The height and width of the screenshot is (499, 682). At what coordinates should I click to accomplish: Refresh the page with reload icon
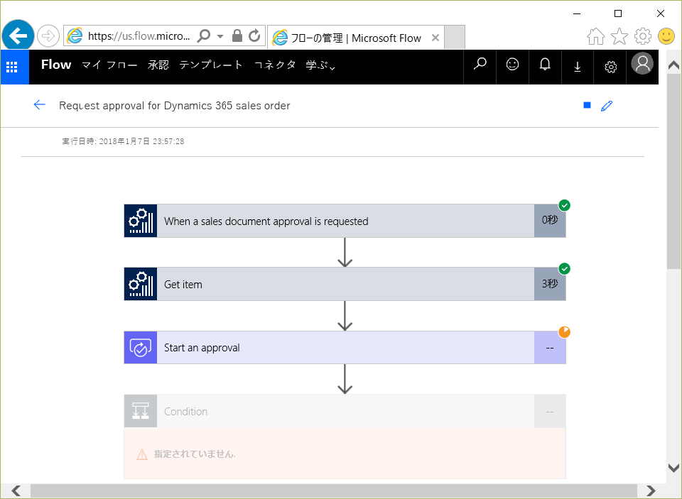tap(254, 35)
